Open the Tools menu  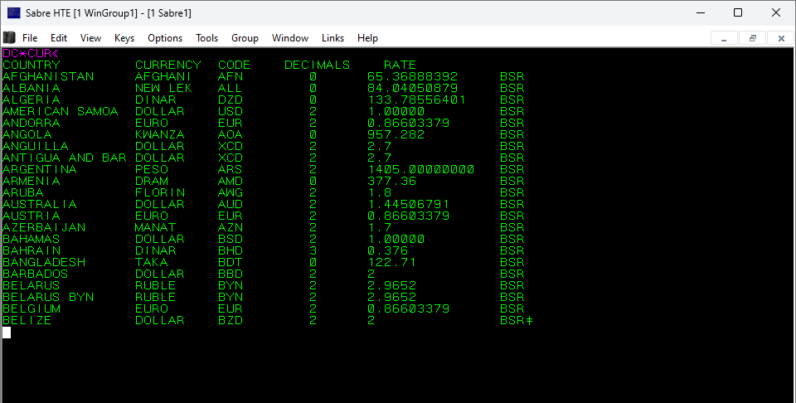pos(206,38)
